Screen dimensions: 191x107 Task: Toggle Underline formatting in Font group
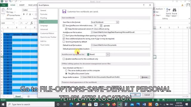pyautogui.click(x=30, y=14)
